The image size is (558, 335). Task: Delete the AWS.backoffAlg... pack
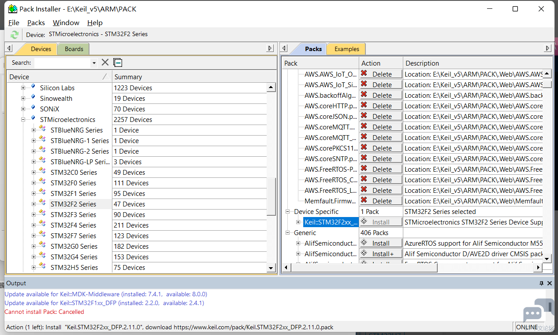[381, 95]
